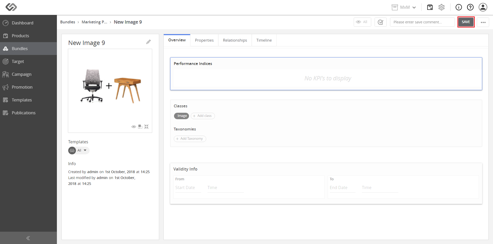
Task: Click the SAVE button
Action: pos(466,22)
